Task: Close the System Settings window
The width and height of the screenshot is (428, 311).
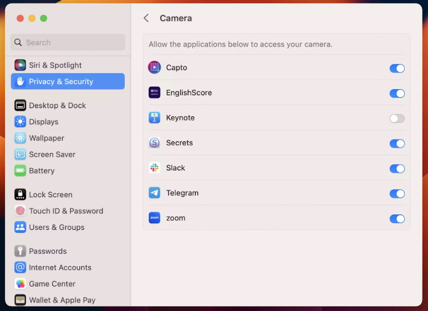Action: [x=20, y=18]
